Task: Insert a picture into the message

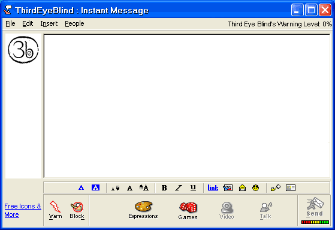Action: click(228, 187)
